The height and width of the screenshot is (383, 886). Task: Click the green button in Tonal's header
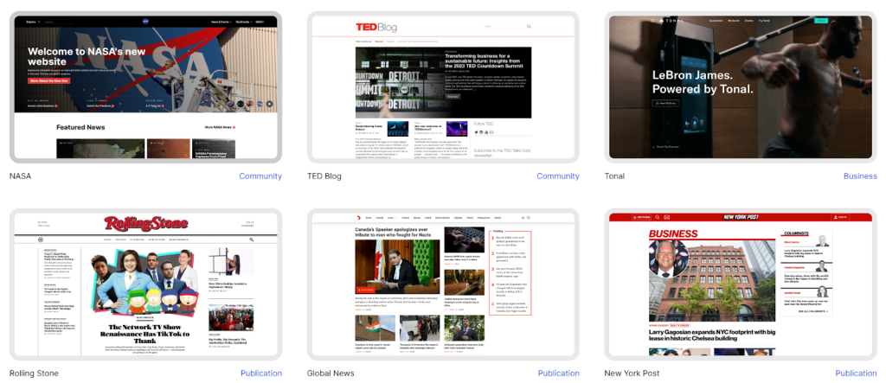tap(821, 21)
